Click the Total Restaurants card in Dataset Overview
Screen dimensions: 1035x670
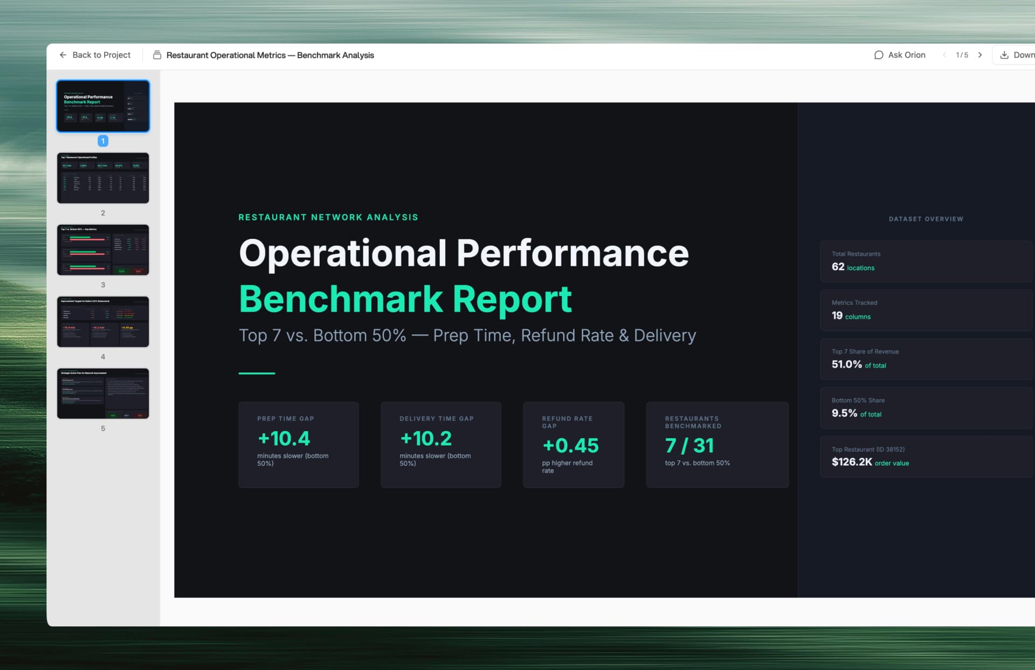(926, 261)
